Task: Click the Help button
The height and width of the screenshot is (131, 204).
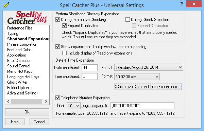Action: pyautogui.click(x=15, y=122)
